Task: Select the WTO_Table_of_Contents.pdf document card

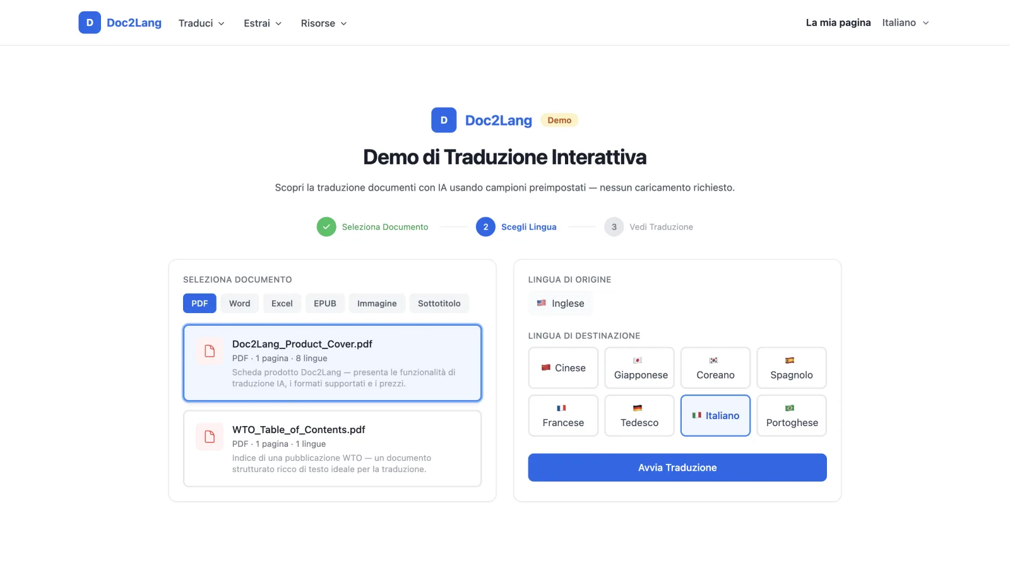Action: 332,449
